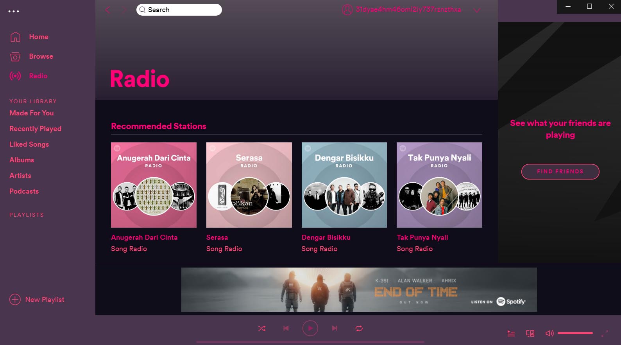The height and width of the screenshot is (345, 621).
Task: Go forward with the right arrow
Action: click(125, 10)
